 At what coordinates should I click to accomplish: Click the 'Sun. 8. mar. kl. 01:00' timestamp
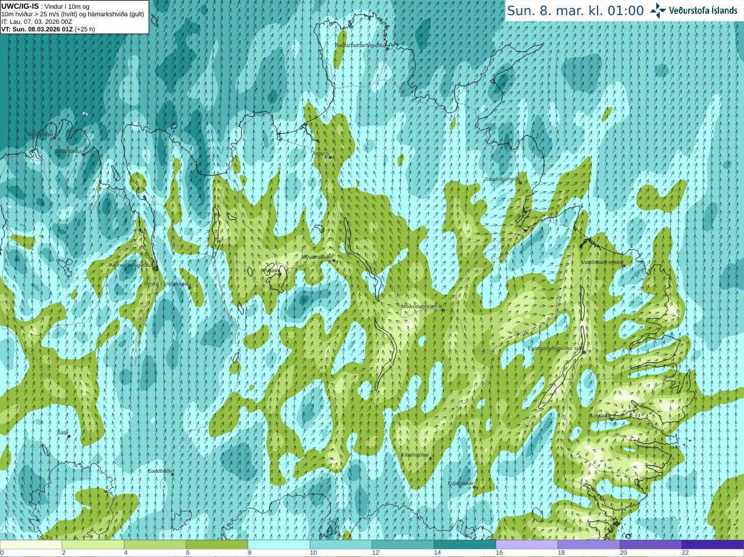point(575,10)
